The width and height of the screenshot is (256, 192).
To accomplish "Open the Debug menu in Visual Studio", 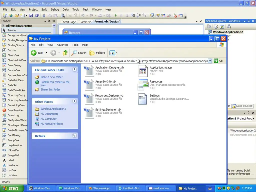I will pyautogui.click(x=55, y=9).
